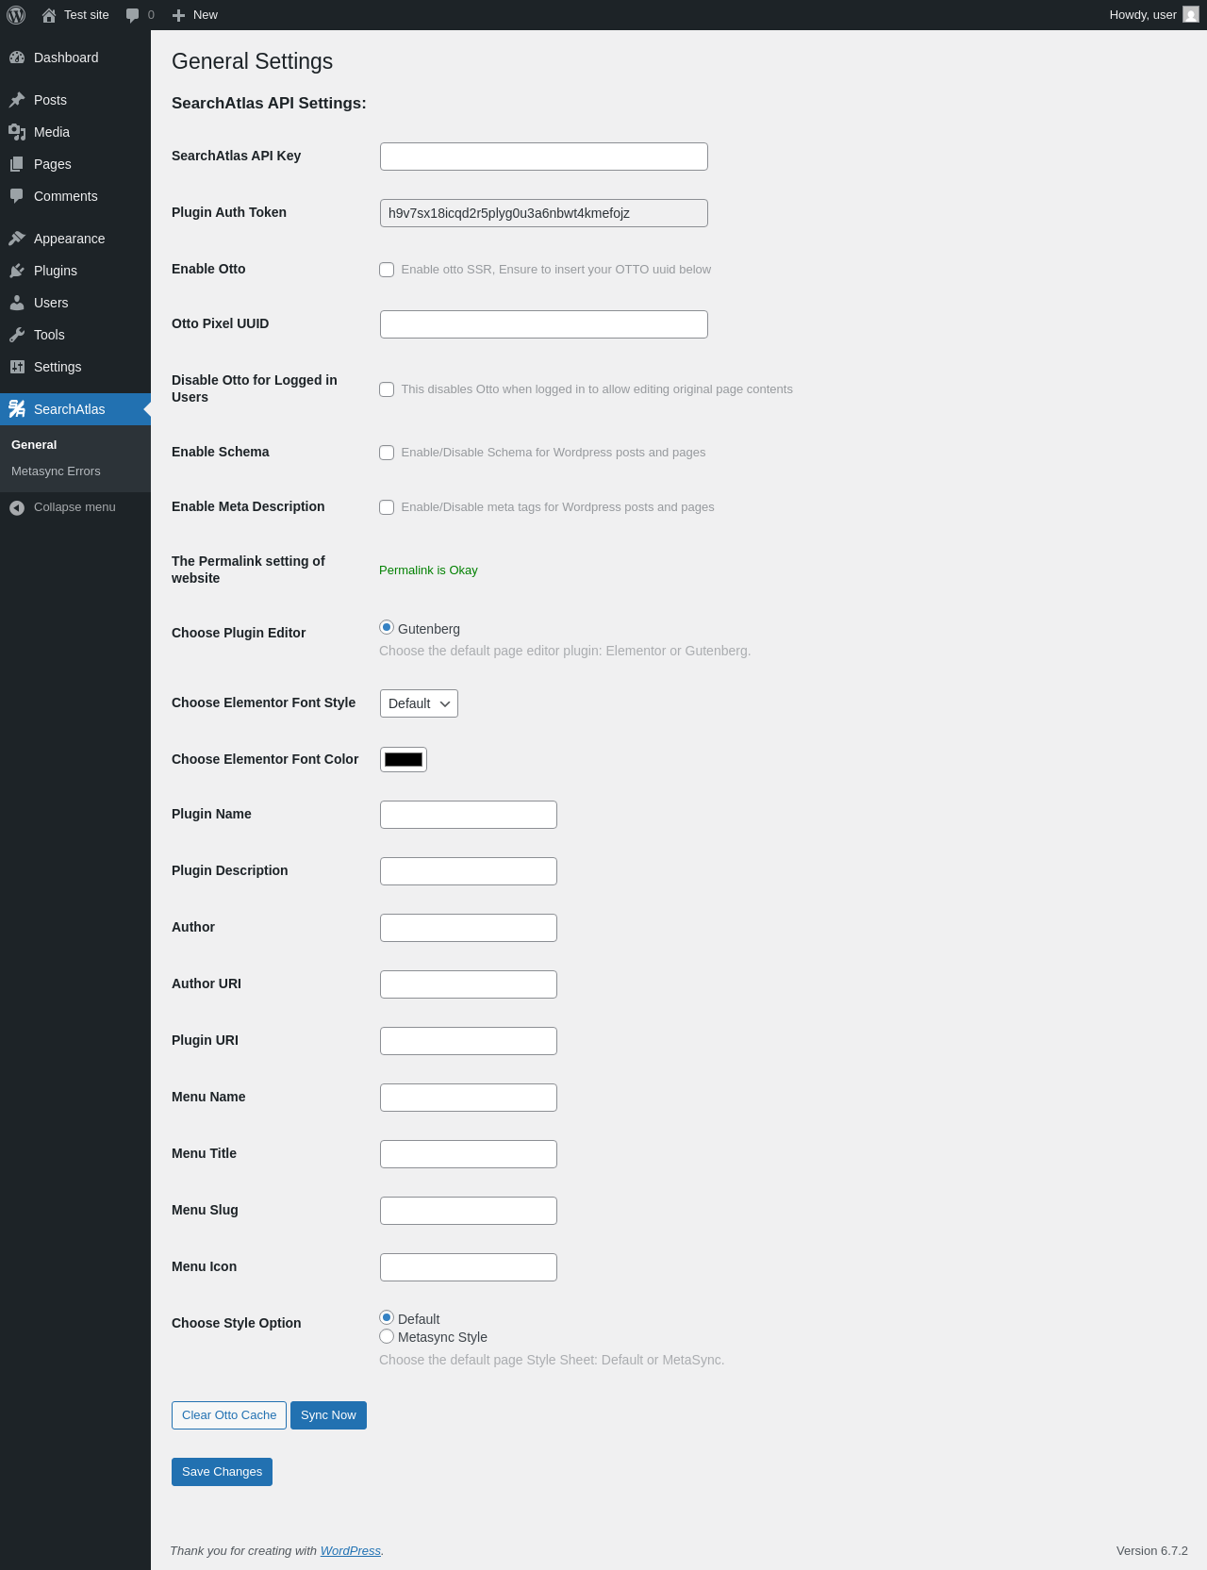
Task: Choose the Metasync Style radio button
Action: click(x=387, y=1336)
